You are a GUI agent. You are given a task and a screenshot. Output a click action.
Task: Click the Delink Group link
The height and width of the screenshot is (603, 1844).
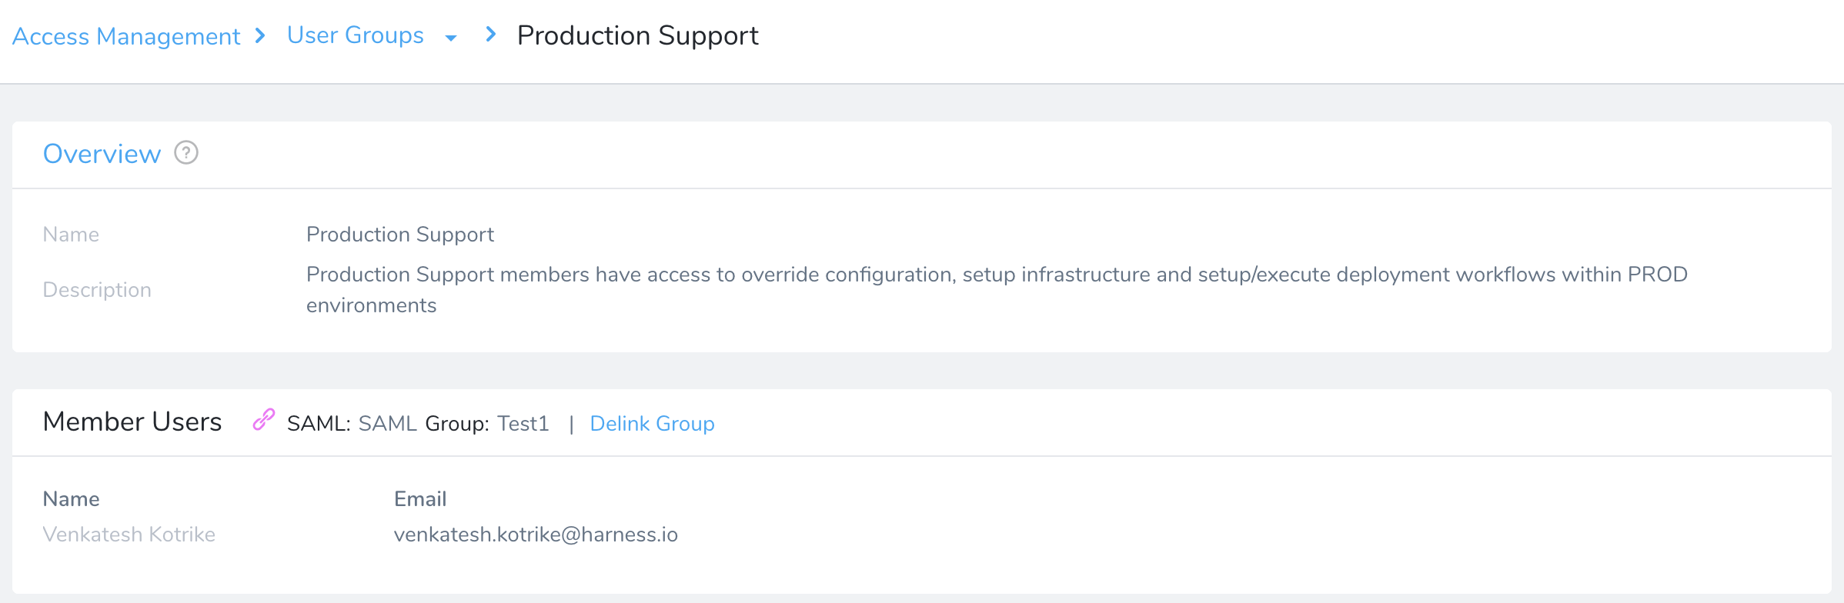coord(652,424)
